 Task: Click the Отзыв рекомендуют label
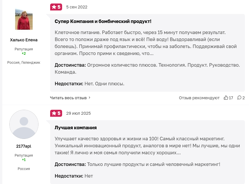[199, 98]
